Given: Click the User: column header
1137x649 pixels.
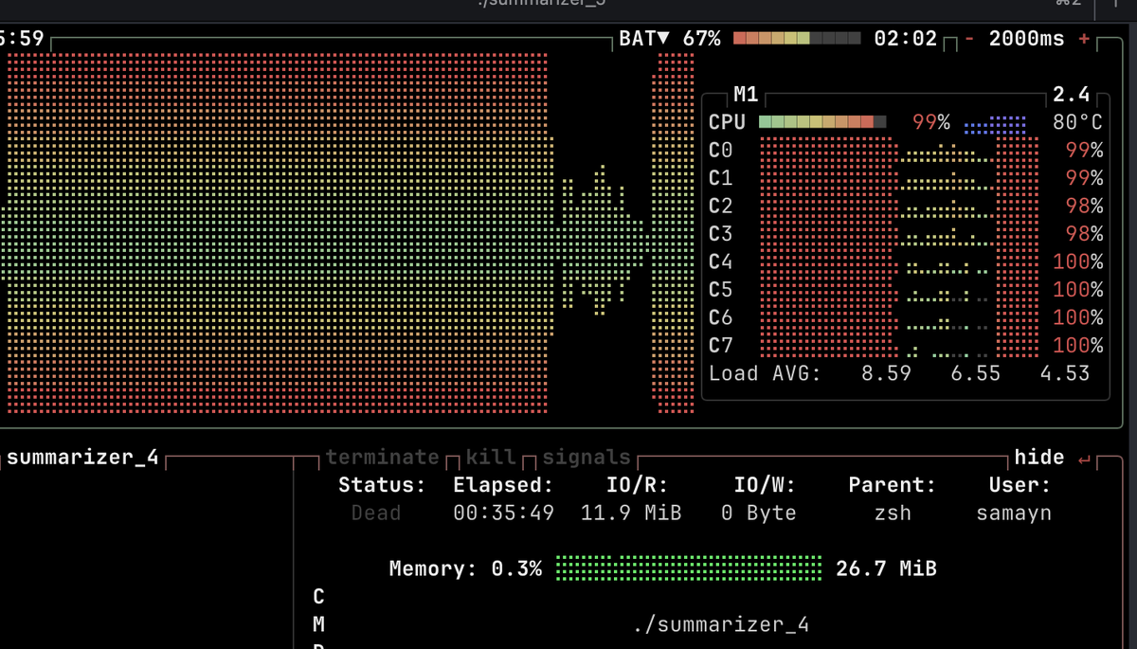Looking at the screenshot, I should point(1020,485).
